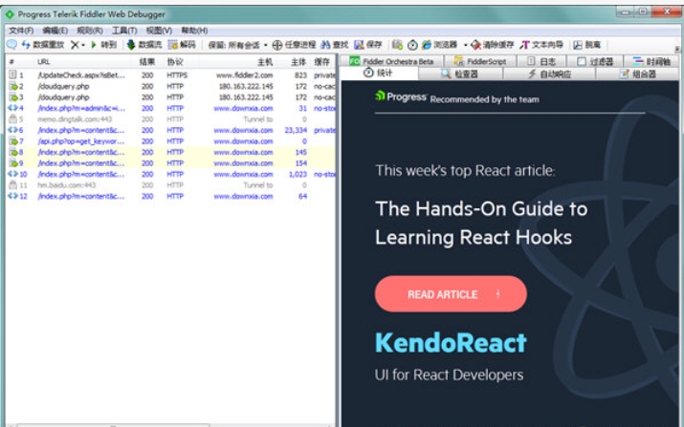Open the dropdown arrow next to the X remove icon

[x=83, y=45]
